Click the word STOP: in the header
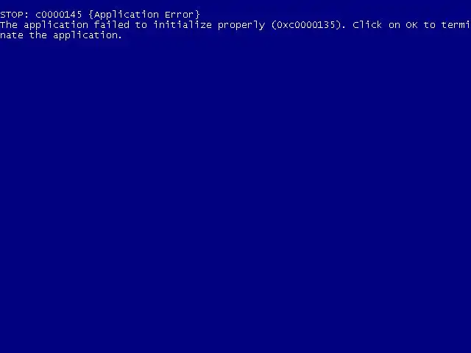 click(15, 15)
